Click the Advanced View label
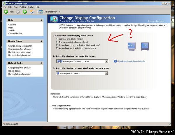This screenshot has width=175, height=135. tap(51, 12)
